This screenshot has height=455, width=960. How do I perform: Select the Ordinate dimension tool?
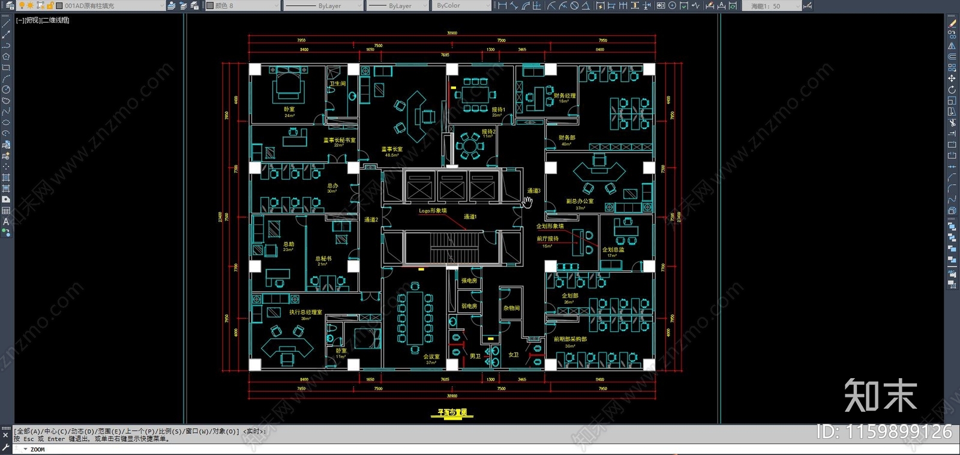click(x=536, y=5)
